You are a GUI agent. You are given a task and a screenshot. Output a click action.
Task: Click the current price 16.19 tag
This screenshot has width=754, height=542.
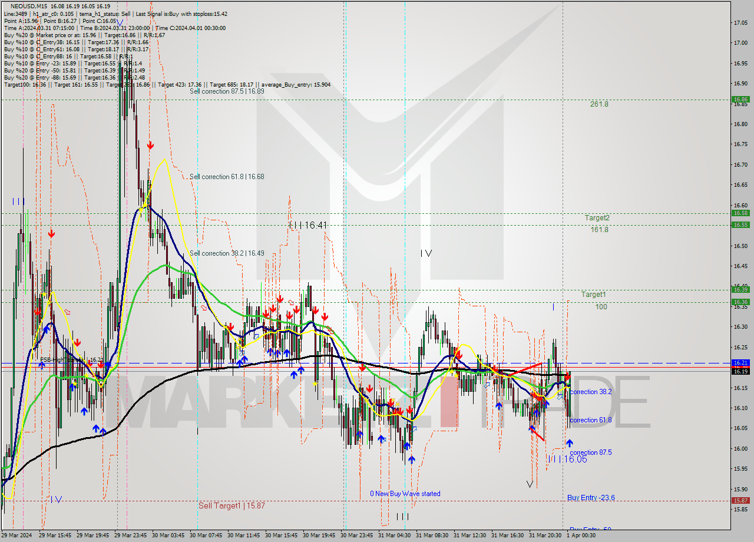[x=740, y=371]
